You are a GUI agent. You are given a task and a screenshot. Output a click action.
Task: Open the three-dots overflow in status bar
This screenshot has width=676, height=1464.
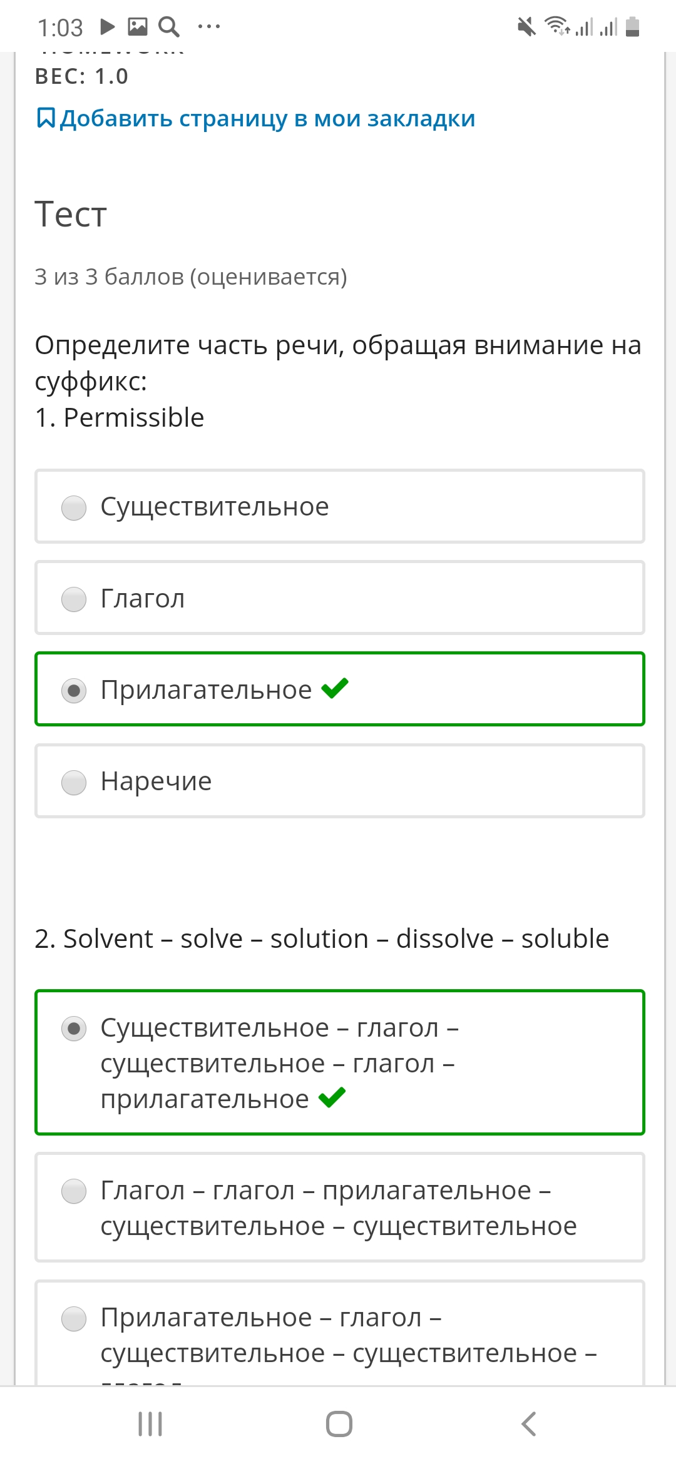coord(209,26)
